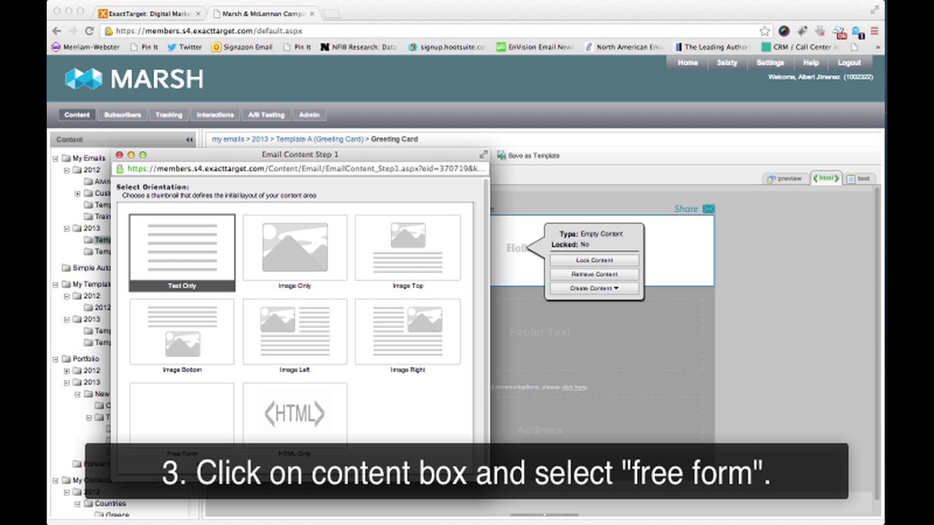Collapse the My Emails tree node
The width and height of the screenshot is (934, 525).
click(55, 158)
